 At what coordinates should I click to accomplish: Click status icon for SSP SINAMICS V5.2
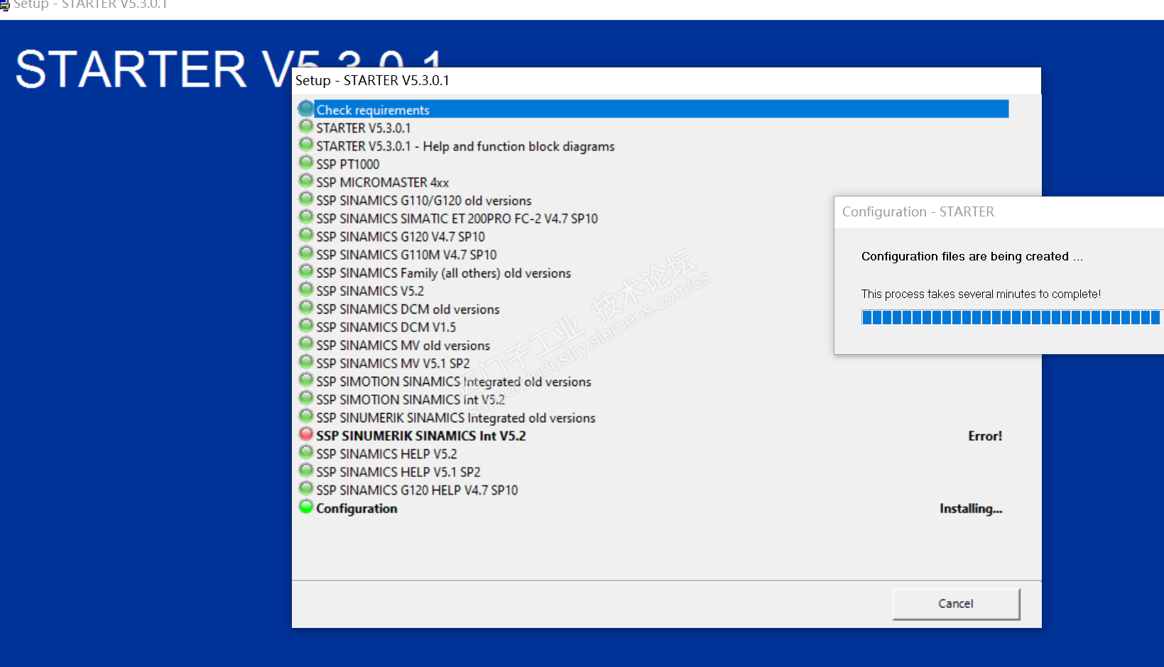click(x=306, y=289)
